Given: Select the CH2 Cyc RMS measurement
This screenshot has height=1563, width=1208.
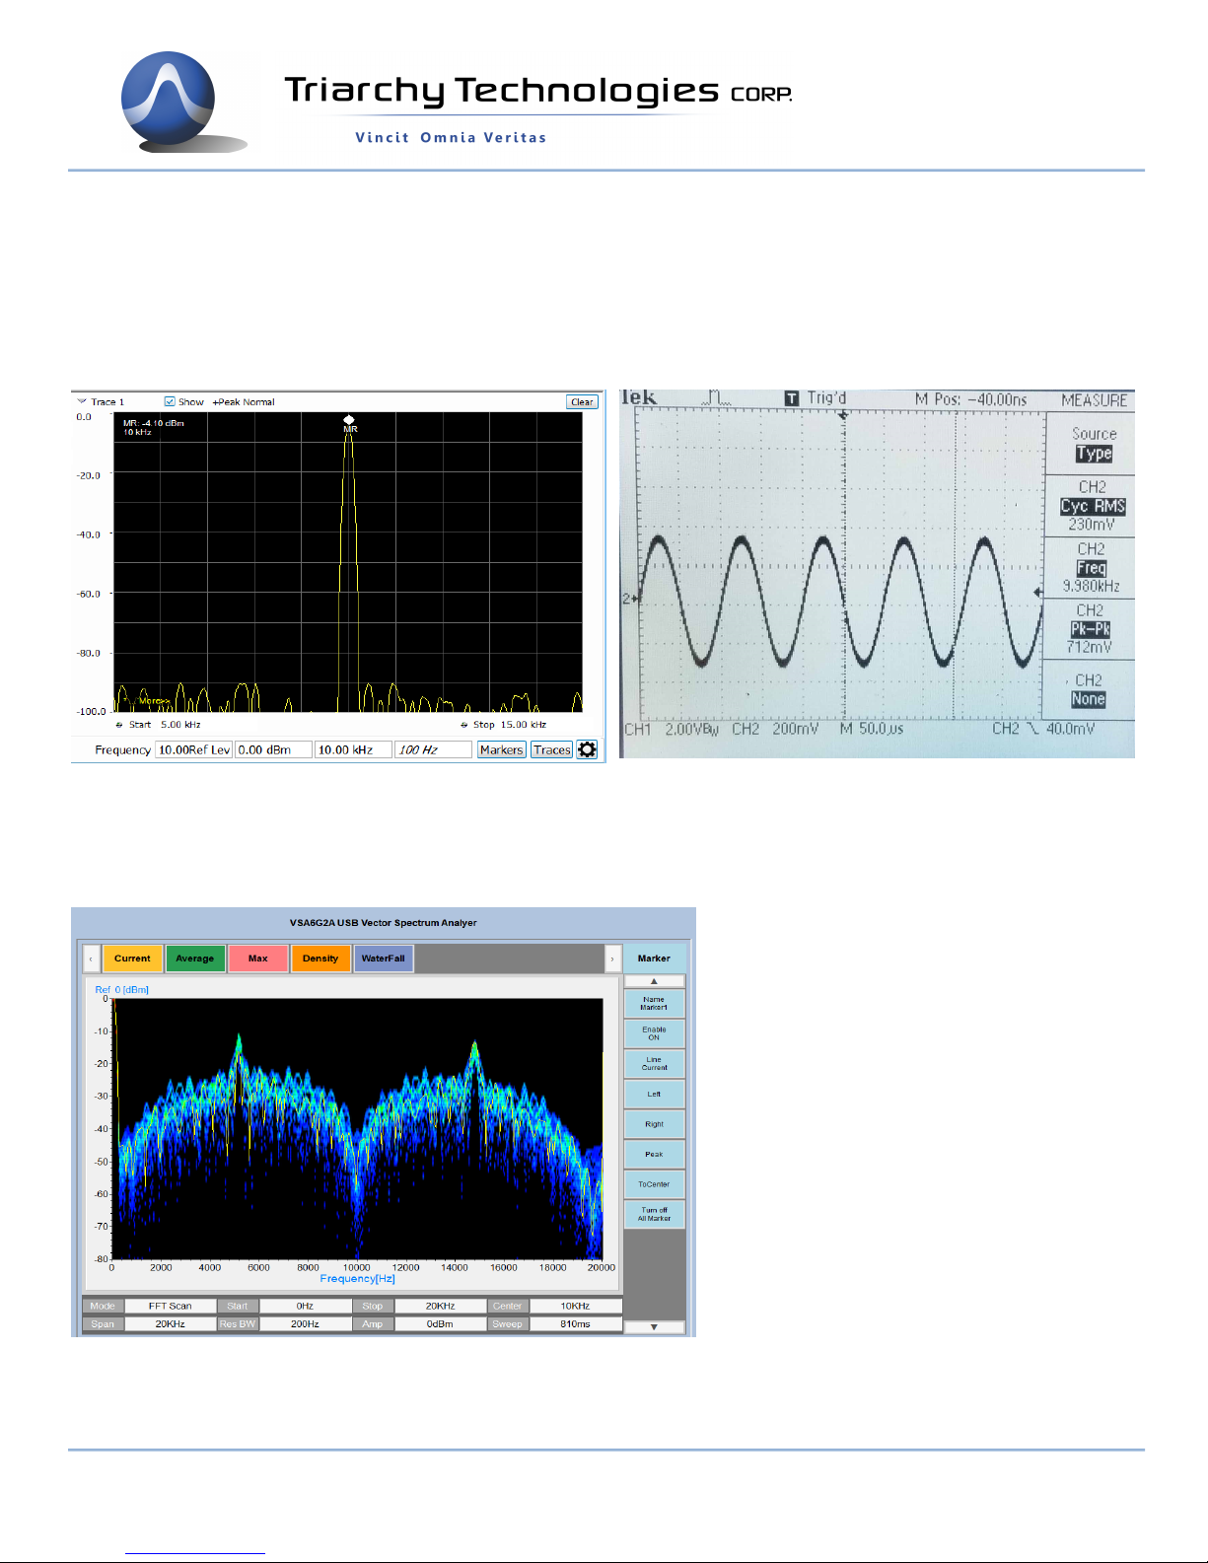Looking at the screenshot, I should pyautogui.click(x=1093, y=506).
